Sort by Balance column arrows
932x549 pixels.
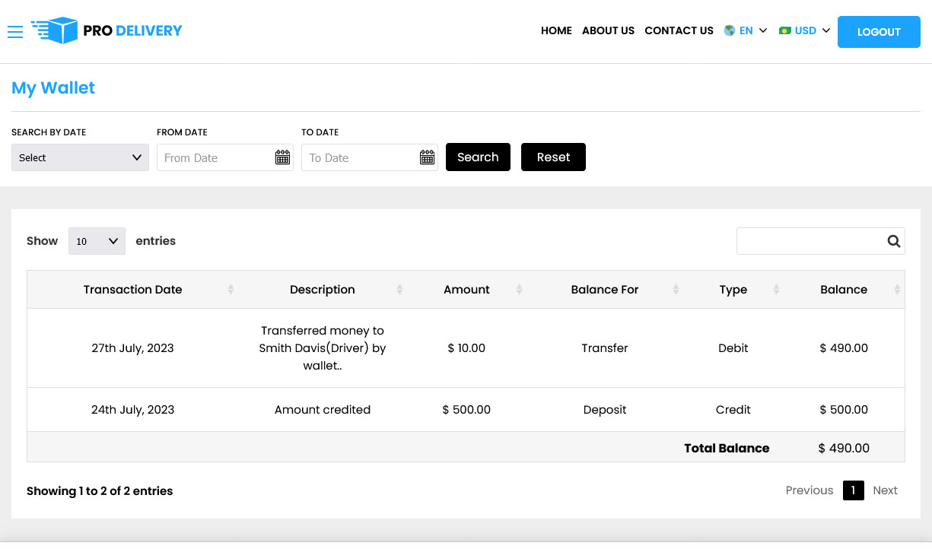click(x=897, y=290)
